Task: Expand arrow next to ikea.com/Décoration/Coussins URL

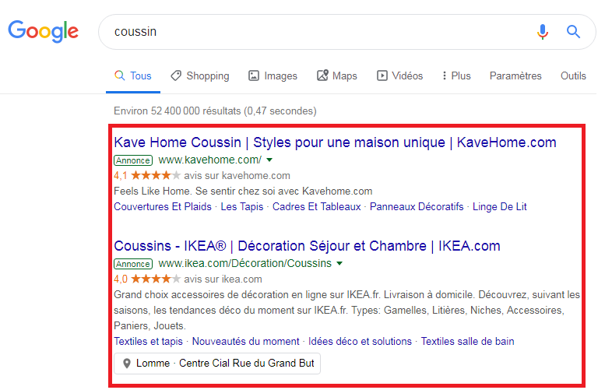Action: (x=339, y=263)
